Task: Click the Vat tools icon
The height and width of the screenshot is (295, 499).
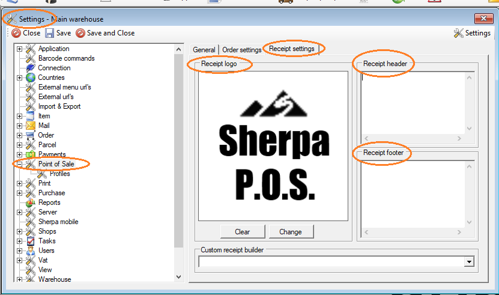Action: 31,260
